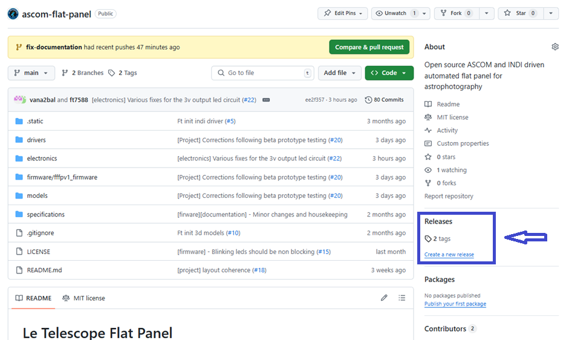The height and width of the screenshot is (340, 569).
Task: Open the Edit Pins dropdown
Action: coord(343,13)
